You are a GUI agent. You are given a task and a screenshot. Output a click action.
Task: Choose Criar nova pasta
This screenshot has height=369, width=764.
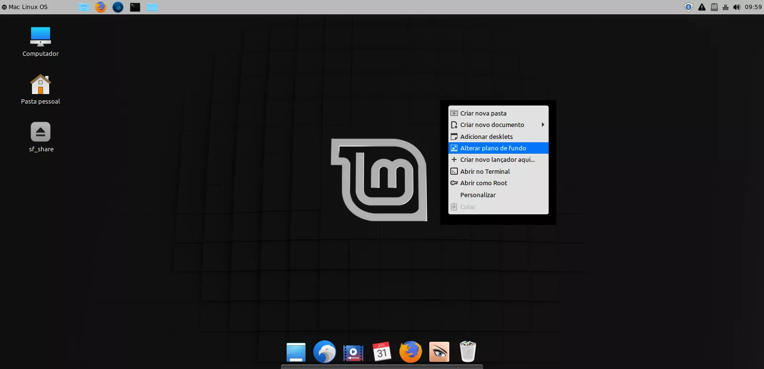[499, 113]
